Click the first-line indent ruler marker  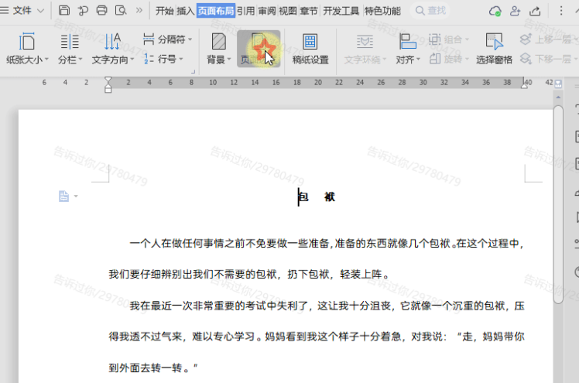coord(108,80)
